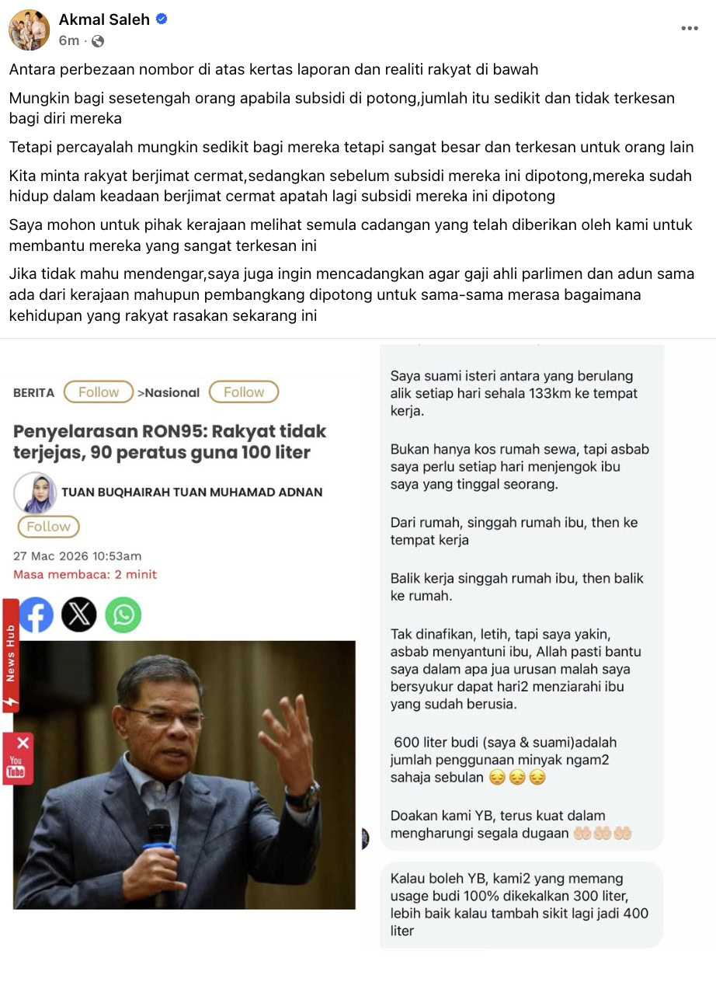Close the YouTube side widget

[23, 743]
